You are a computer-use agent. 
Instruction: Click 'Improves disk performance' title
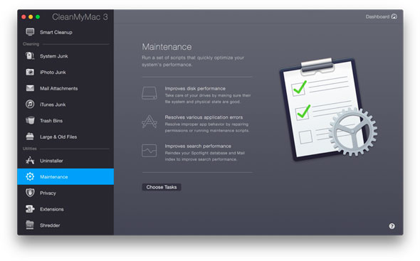195,88
